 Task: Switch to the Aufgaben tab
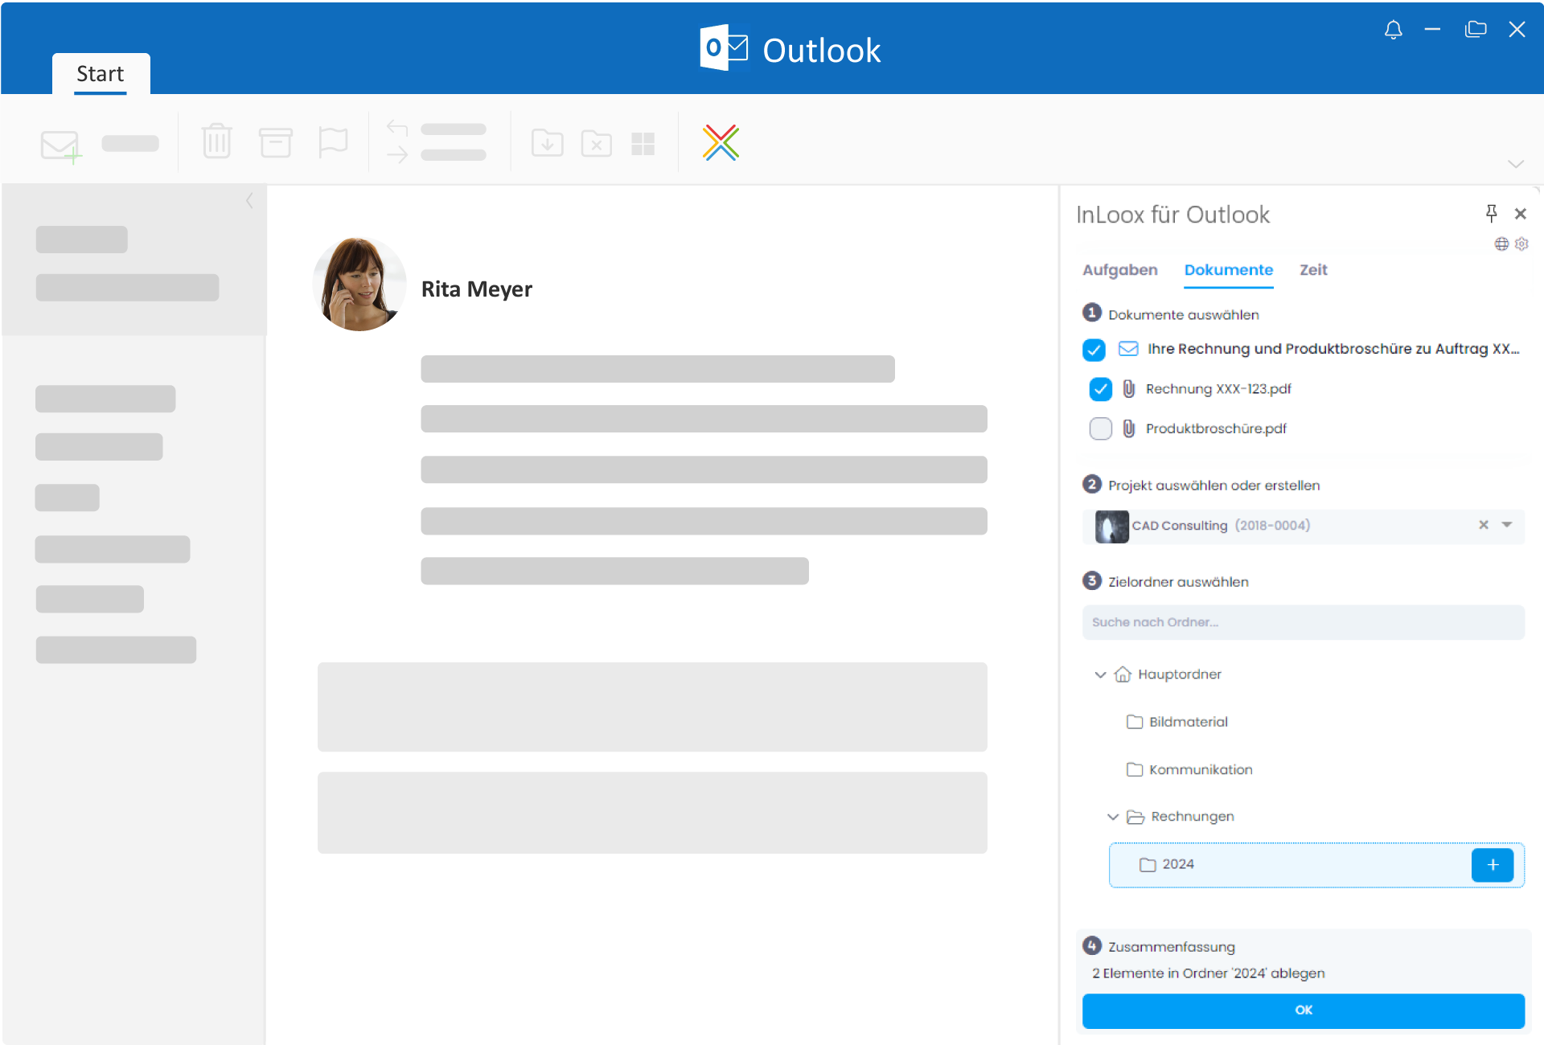[x=1120, y=270]
